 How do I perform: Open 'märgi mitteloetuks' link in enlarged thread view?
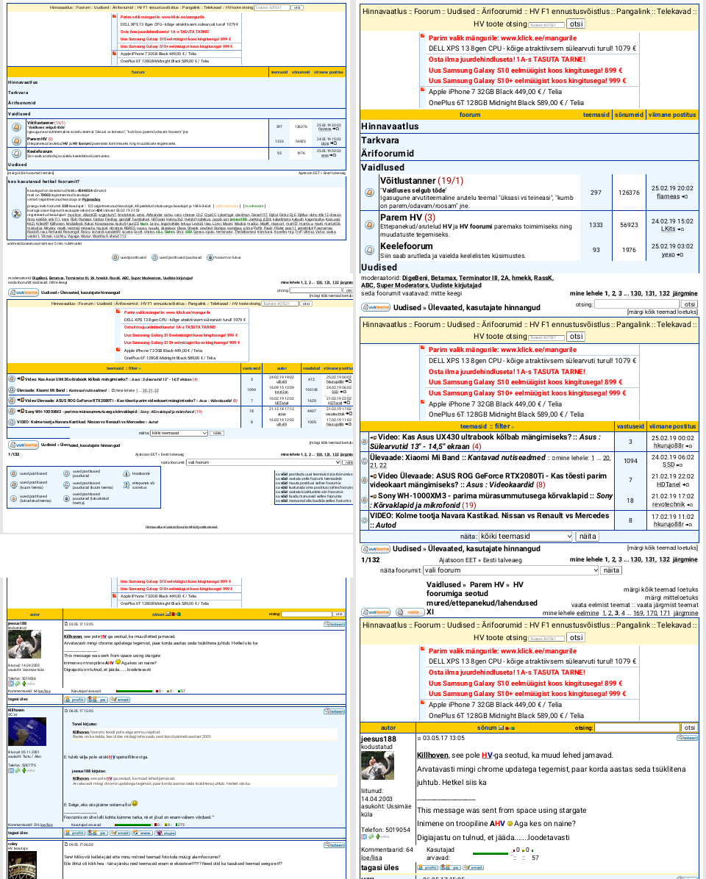pyautogui.click(x=671, y=598)
